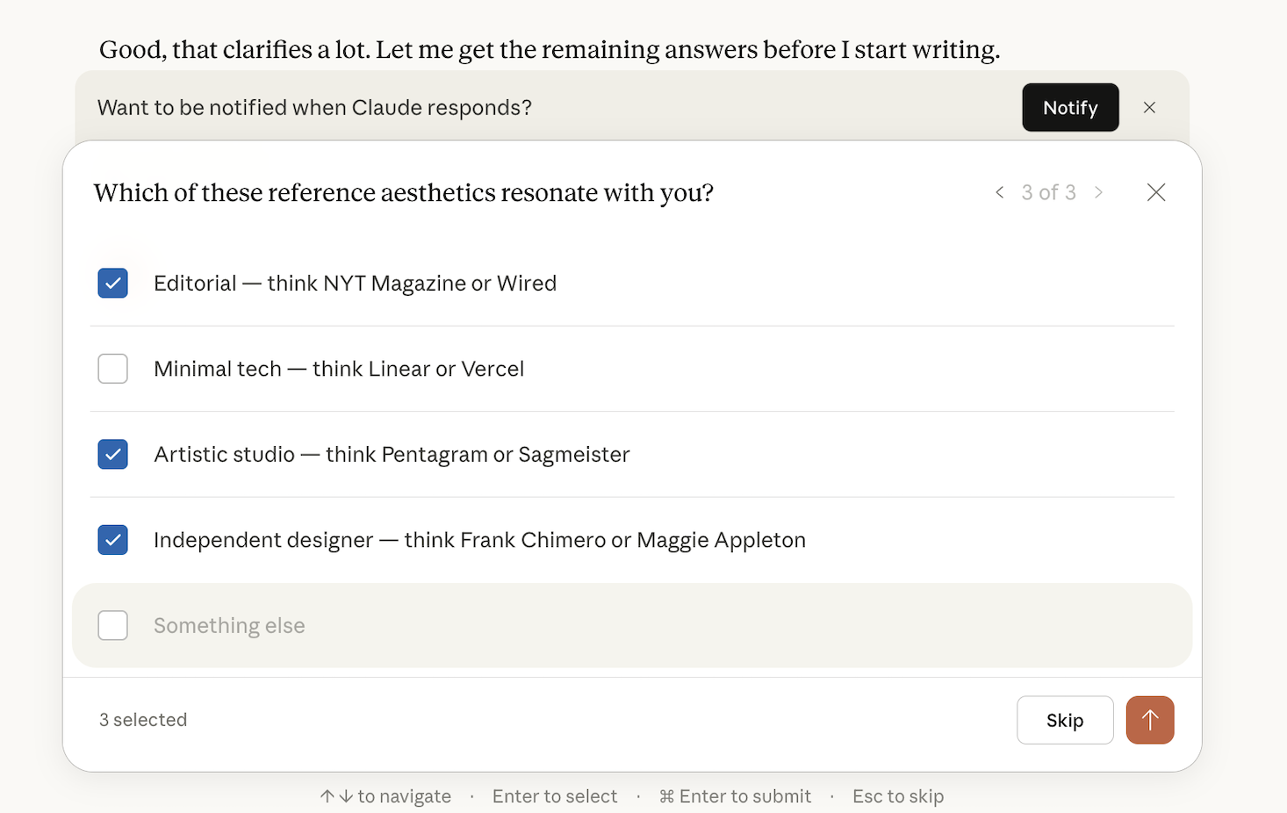Dismiss the notification banner with its X icon
This screenshot has width=1287, height=813.
pyautogui.click(x=1149, y=108)
